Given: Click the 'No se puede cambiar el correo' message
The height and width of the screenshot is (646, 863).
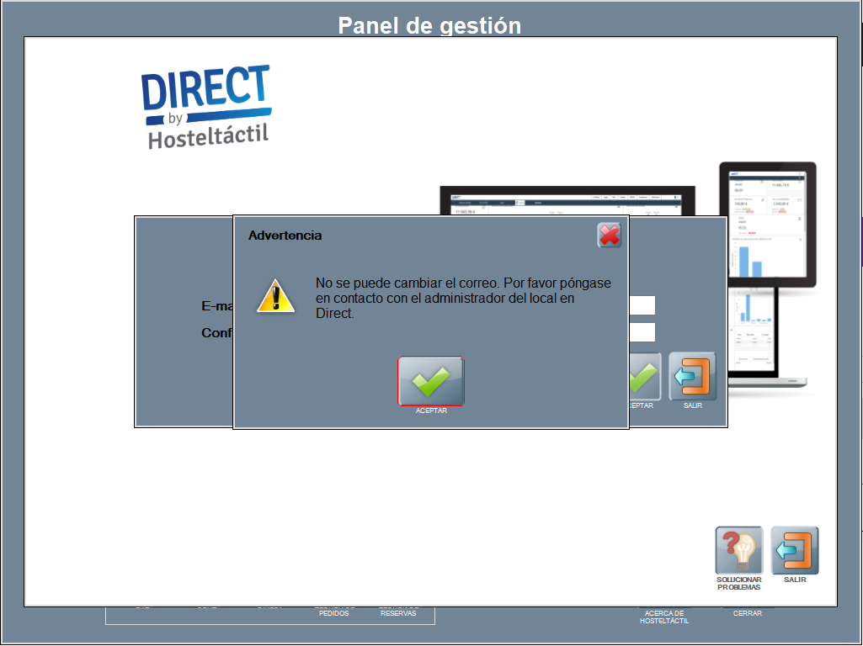Looking at the screenshot, I should [x=463, y=298].
